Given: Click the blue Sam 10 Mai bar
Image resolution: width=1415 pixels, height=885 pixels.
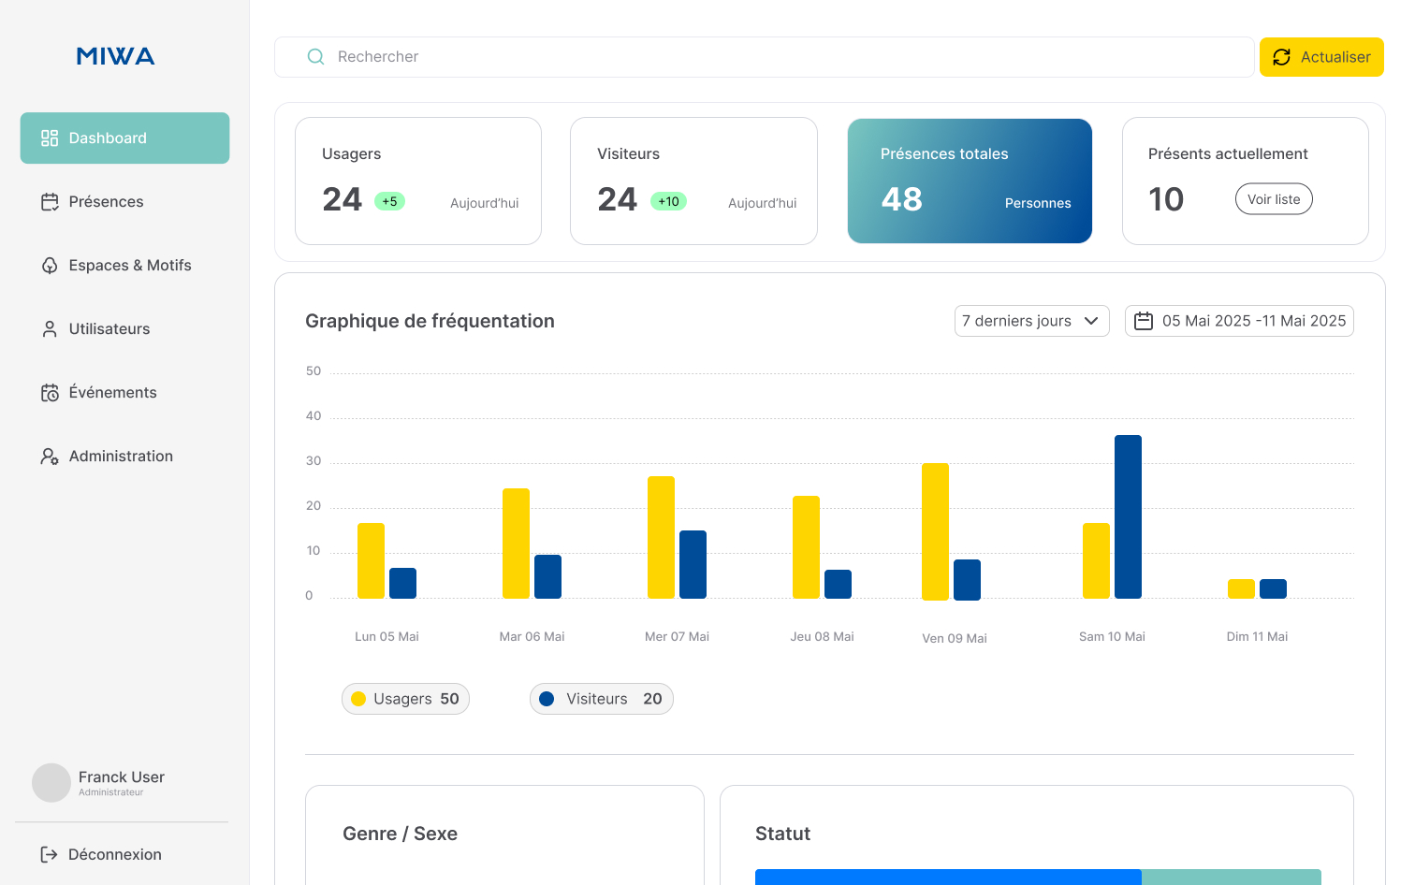Looking at the screenshot, I should (1128, 516).
